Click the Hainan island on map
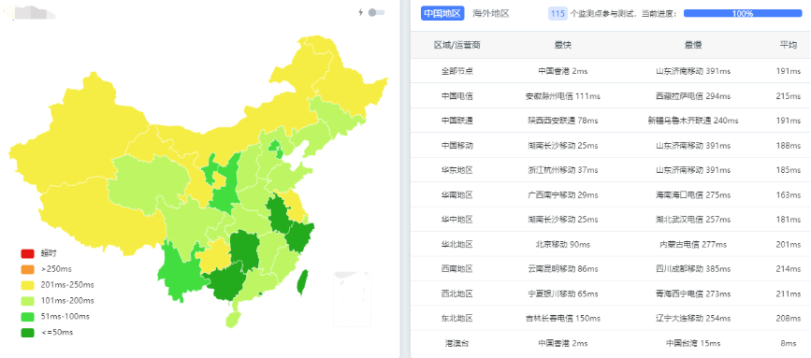Screen dimensions: 811x358 (233, 319)
